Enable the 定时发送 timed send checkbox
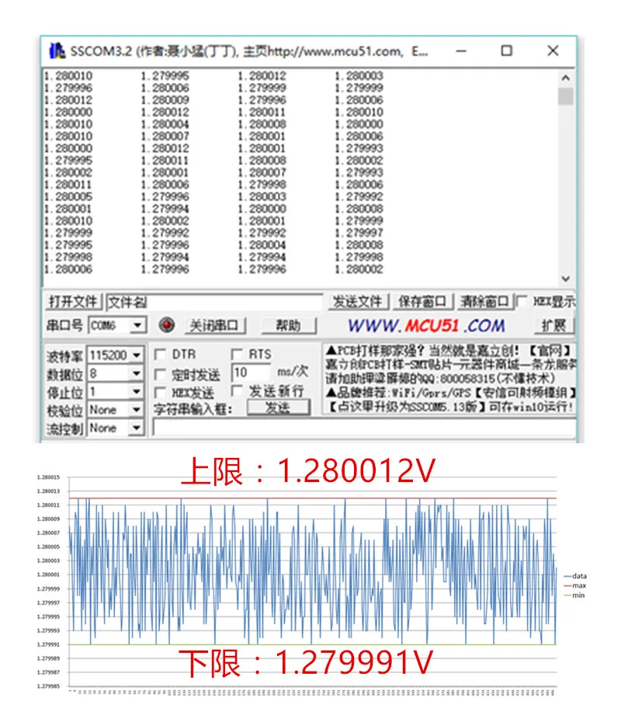This screenshot has width=621, height=725. click(x=160, y=374)
